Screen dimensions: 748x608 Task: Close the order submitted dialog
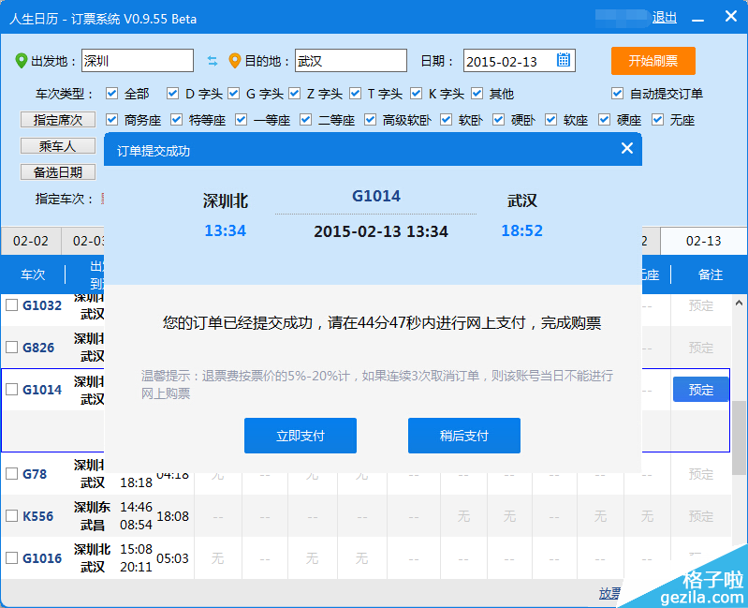[x=627, y=148]
